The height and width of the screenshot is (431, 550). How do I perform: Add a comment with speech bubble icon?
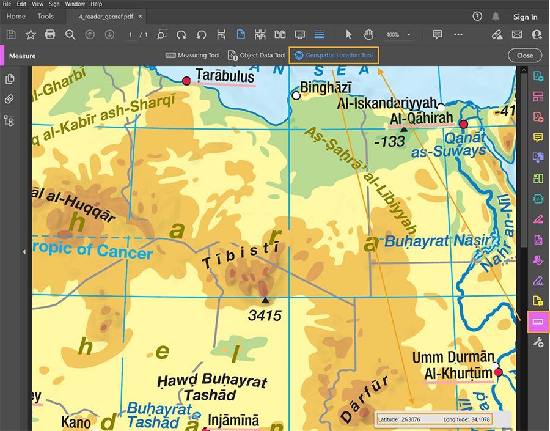pos(437,34)
